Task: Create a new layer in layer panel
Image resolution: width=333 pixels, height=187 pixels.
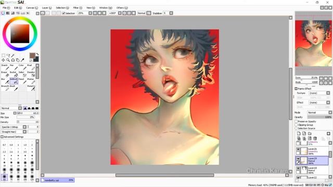Action: tap(299, 133)
